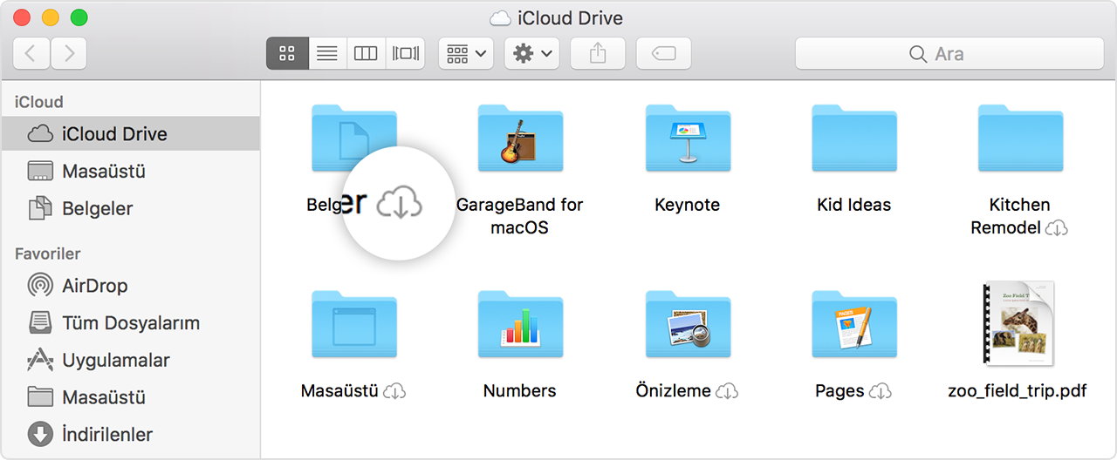Image resolution: width=1117 pixels, height=460 pixels.
Task: Click download cloud beside Kitchen Remodel
Action: tap(1057, 228)
